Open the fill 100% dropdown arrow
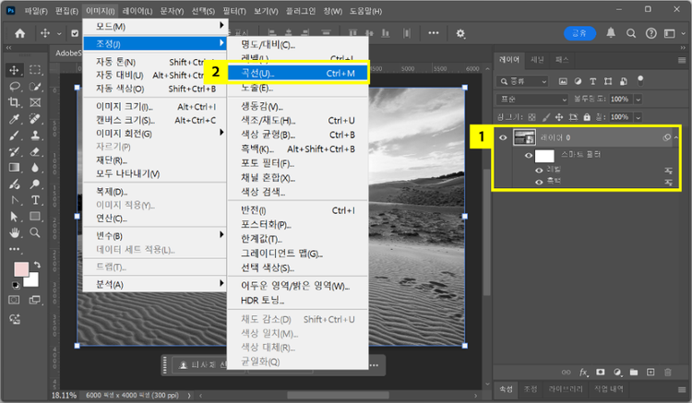This screenshot has height=403, width=692. point(638,117)
